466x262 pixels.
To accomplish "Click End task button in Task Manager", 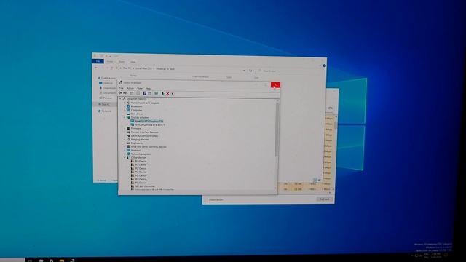I will click(x=324, y=199).
